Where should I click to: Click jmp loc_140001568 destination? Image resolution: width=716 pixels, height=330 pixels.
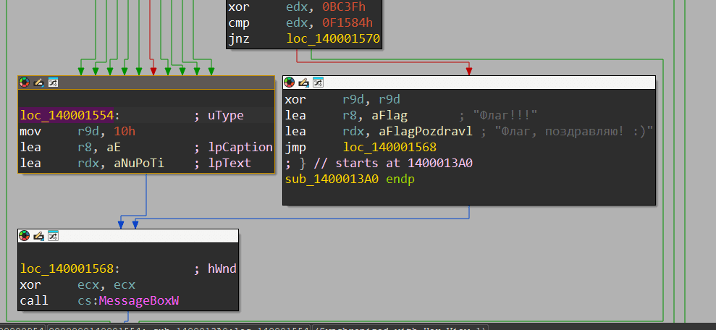(x=379, y=147)
